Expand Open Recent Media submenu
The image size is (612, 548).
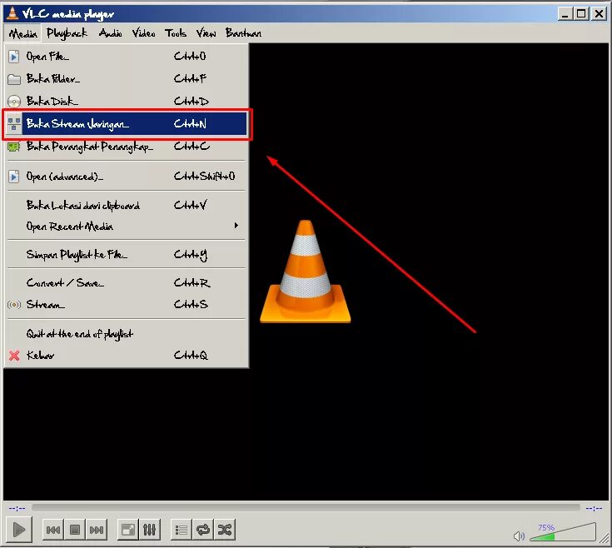coord(127,227)
